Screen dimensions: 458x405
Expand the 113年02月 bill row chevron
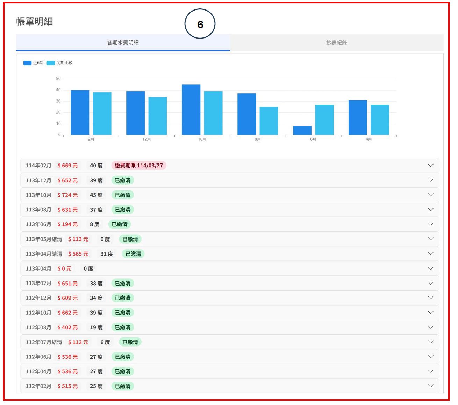(431, 283)
